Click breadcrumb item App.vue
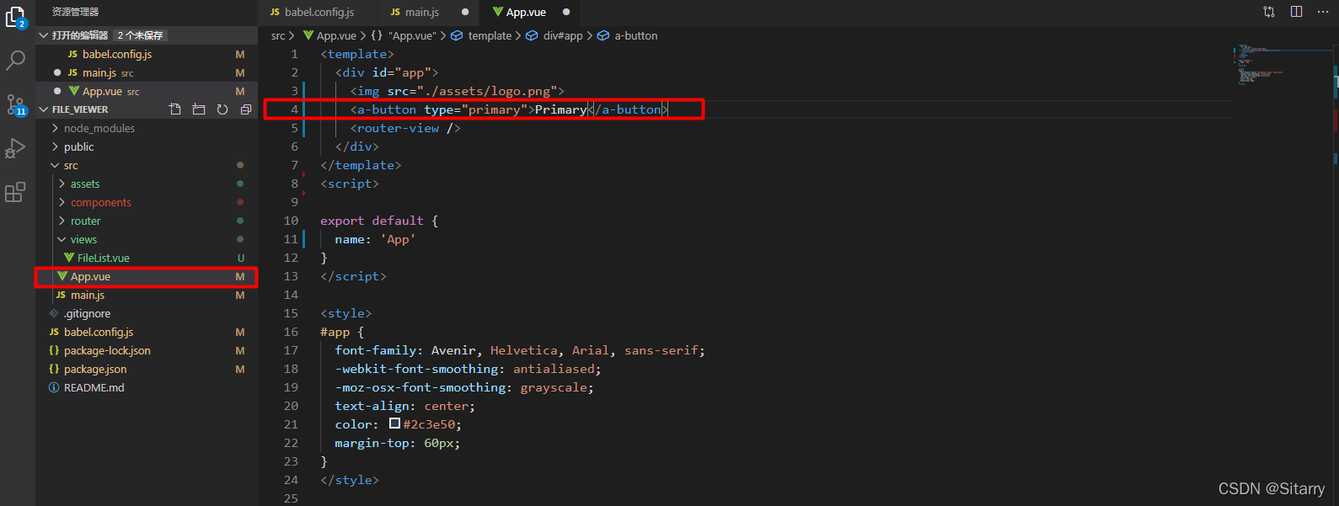 (329, 35)
